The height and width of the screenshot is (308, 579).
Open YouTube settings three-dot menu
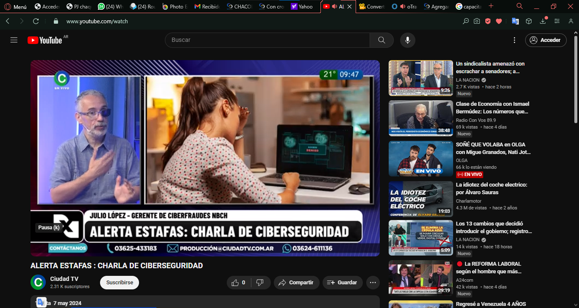(x=515, y=40)
